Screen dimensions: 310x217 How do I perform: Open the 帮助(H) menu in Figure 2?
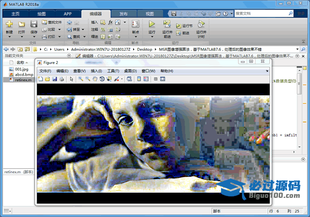click(167, 71)
